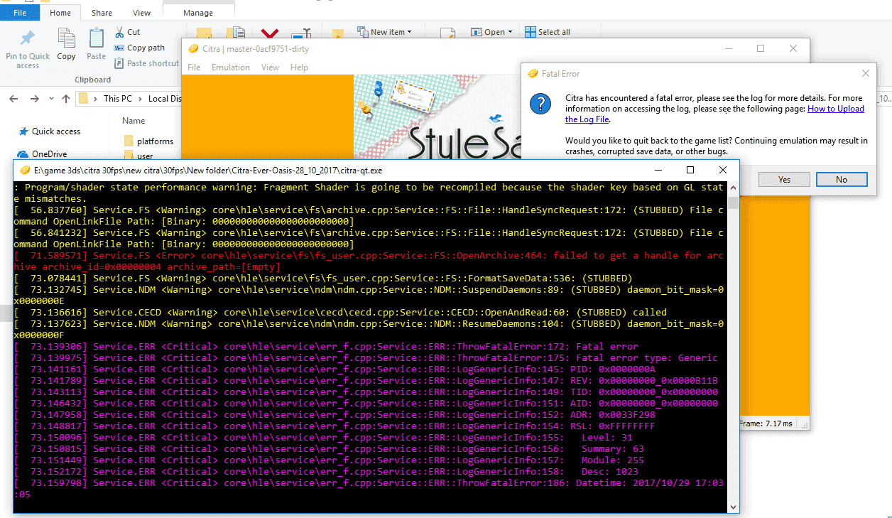Select the platforms folder name

[x=155, y=141]
